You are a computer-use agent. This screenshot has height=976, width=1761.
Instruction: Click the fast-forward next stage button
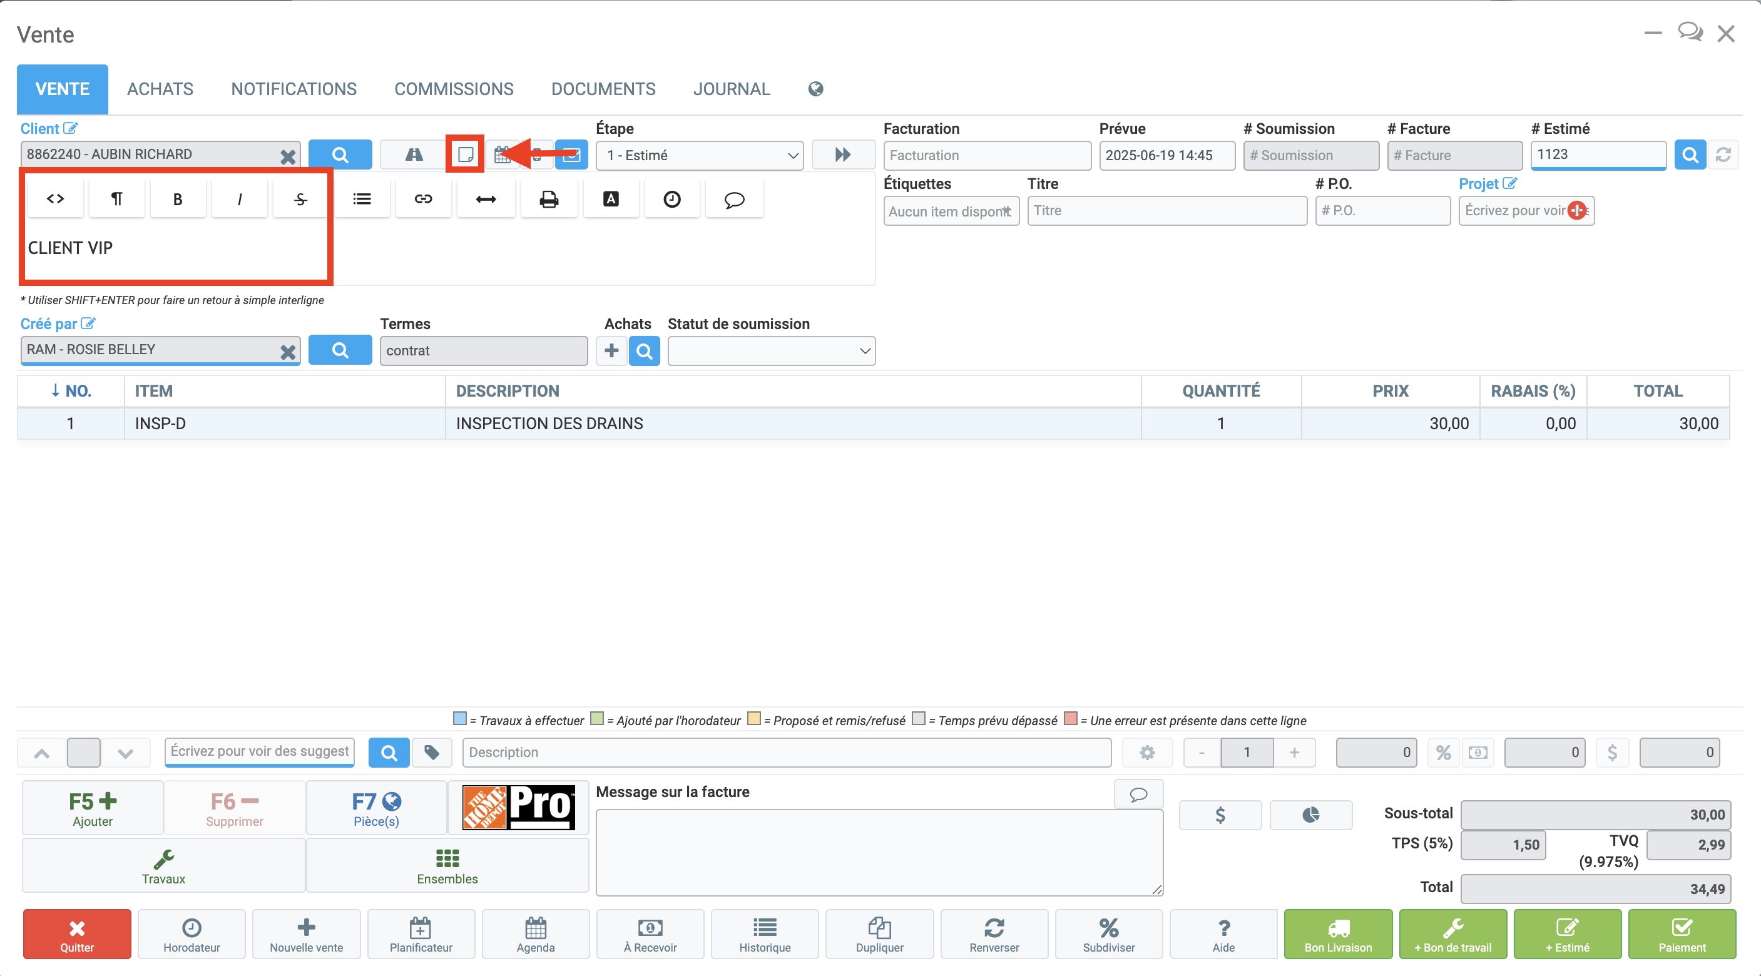click(x=843, y=155)
